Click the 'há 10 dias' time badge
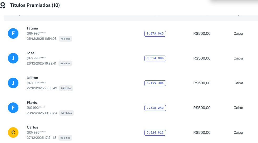The image size is (258, 143). (x=66, y=113)
